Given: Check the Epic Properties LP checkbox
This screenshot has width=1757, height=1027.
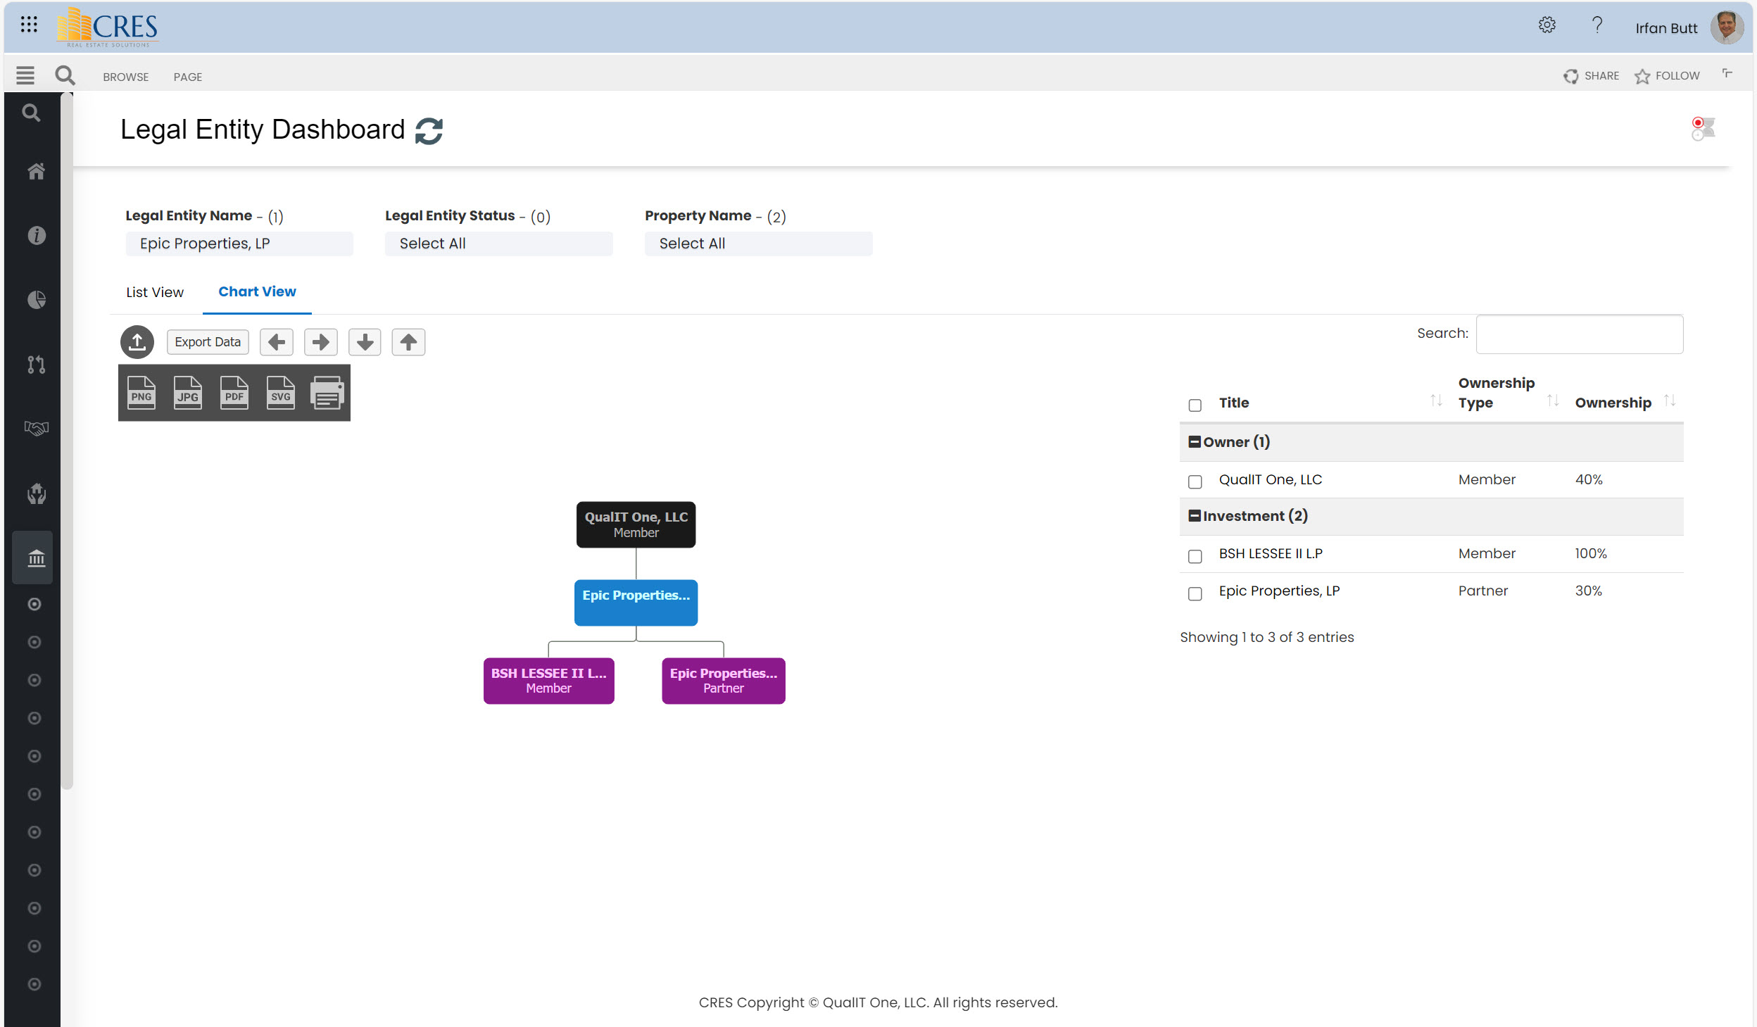Looking at the screenshot, I should point(1196,592).
